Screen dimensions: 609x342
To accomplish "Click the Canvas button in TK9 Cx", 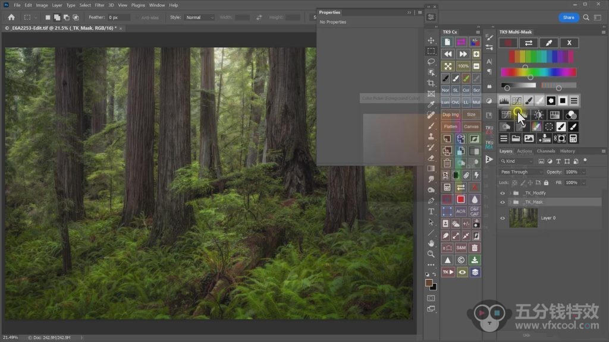I will point(471,127).
